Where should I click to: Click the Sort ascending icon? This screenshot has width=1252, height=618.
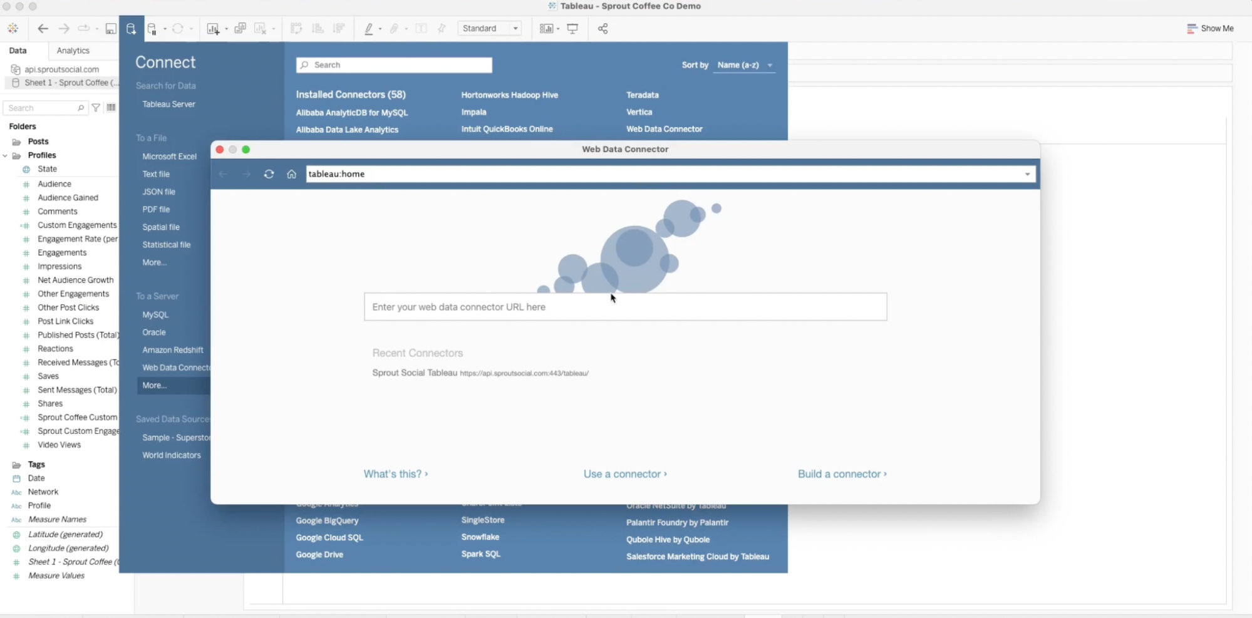[x=318, y=28]
